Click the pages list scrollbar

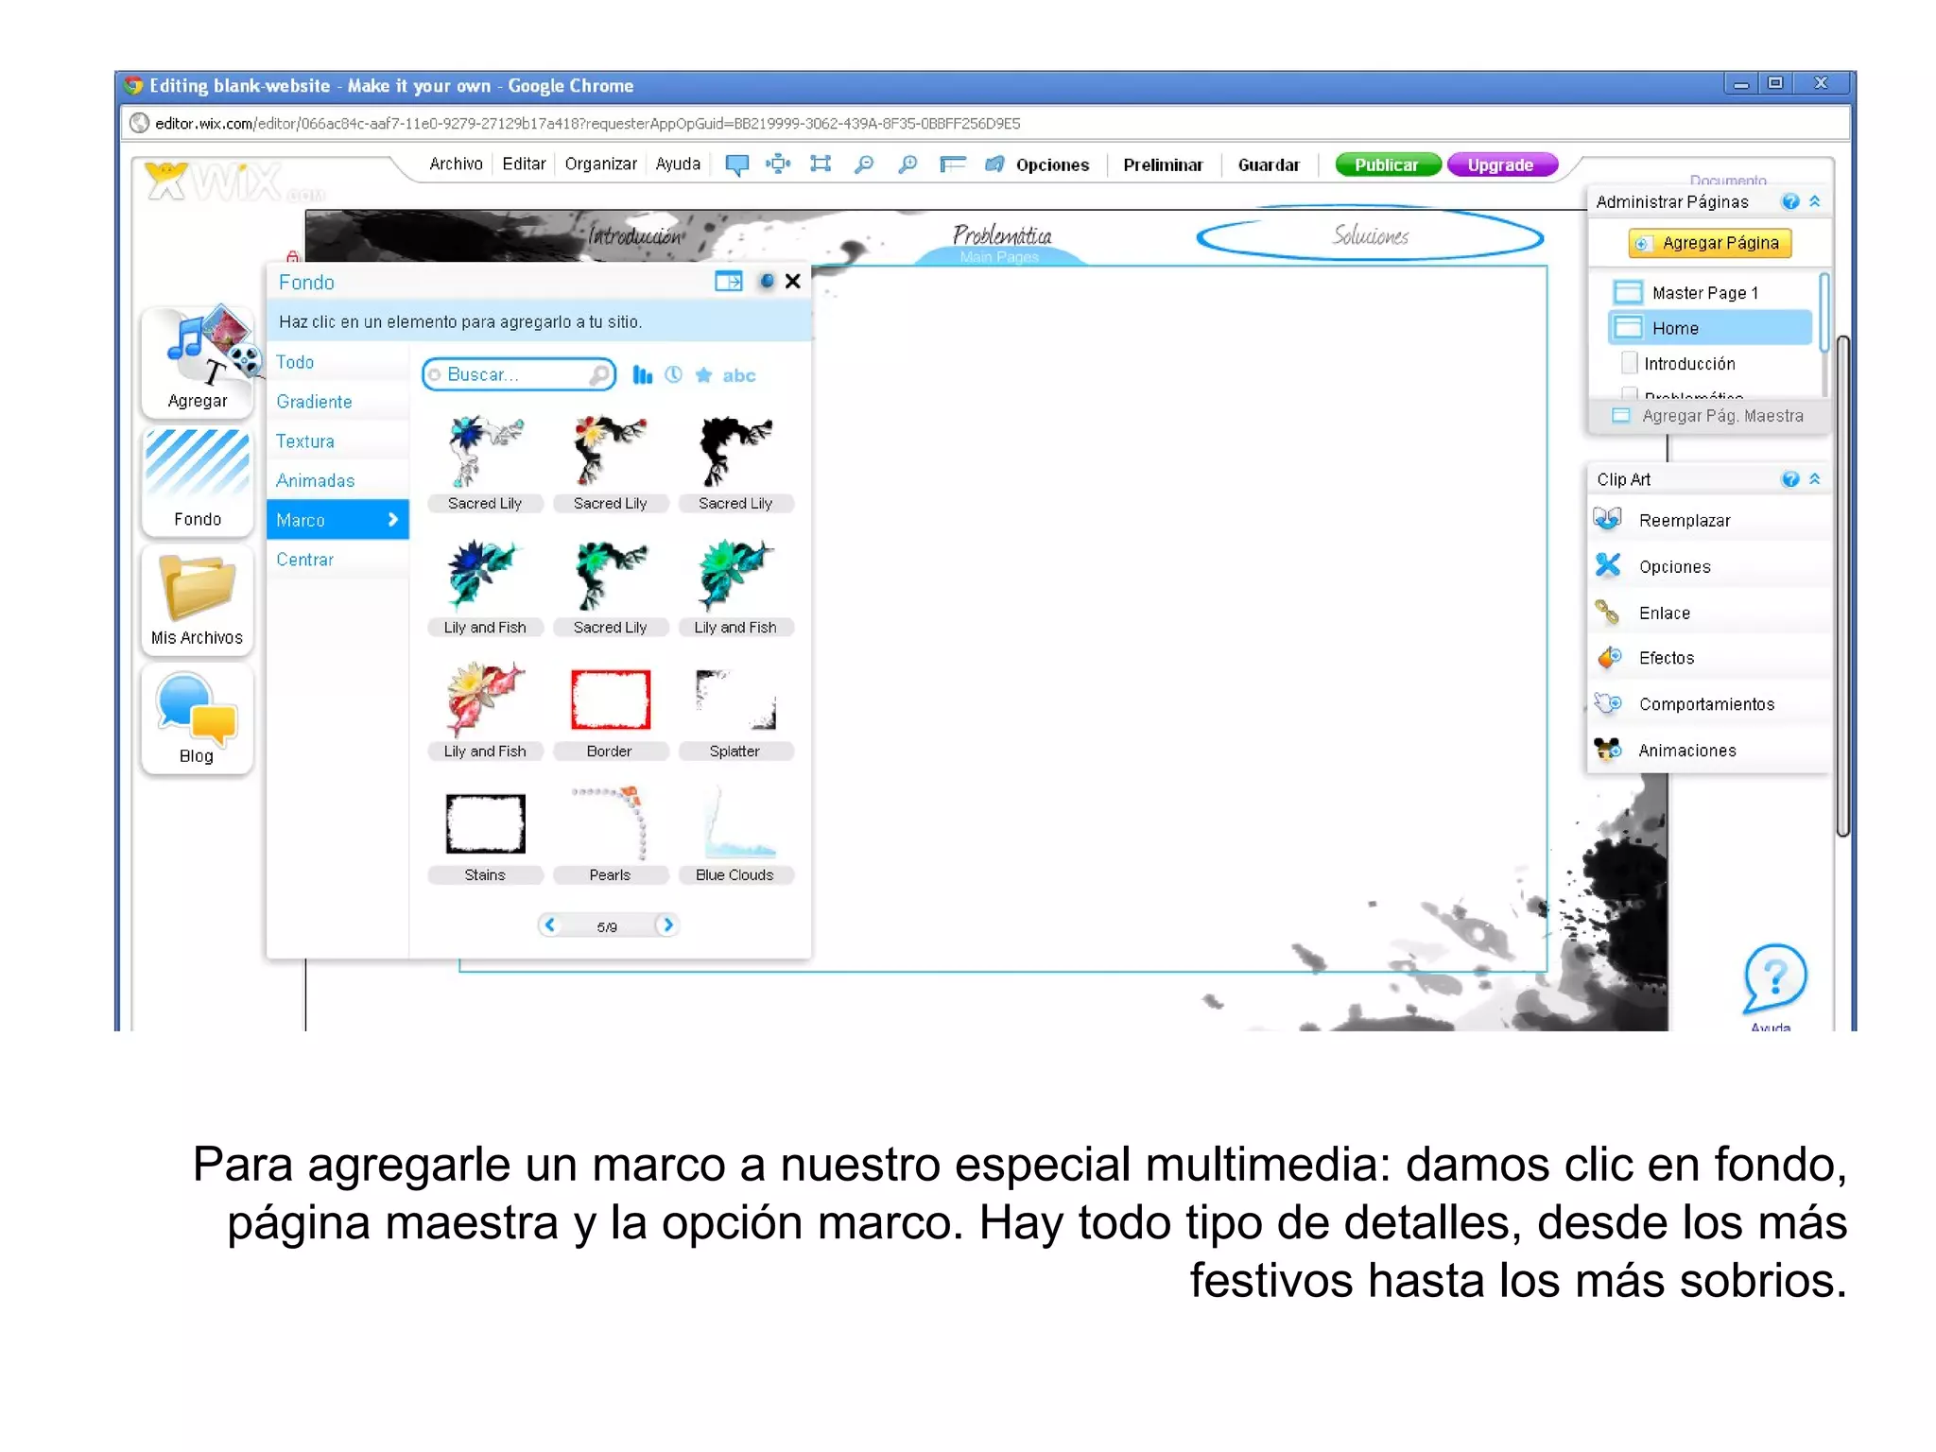click(x=1823, y=312)
